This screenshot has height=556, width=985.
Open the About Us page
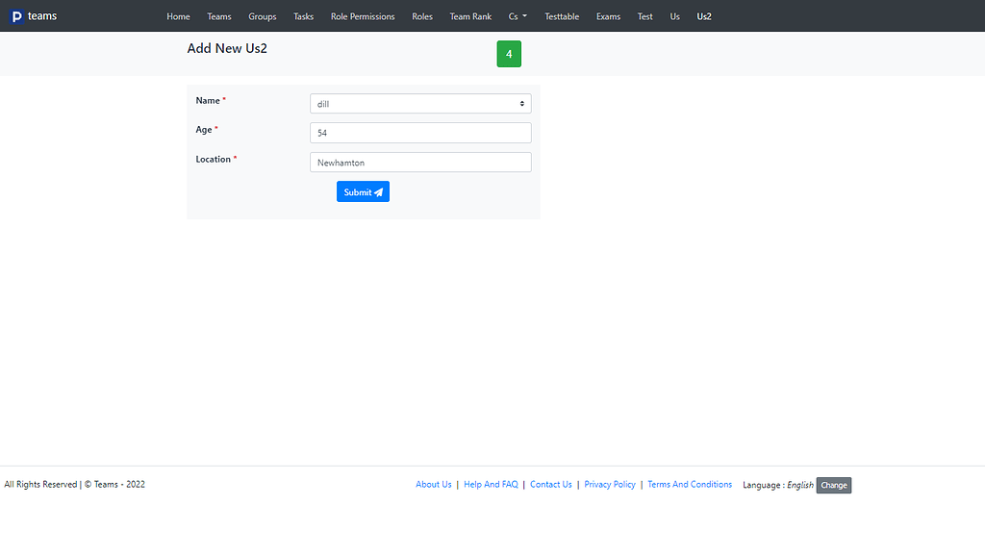tap(433, 484)
